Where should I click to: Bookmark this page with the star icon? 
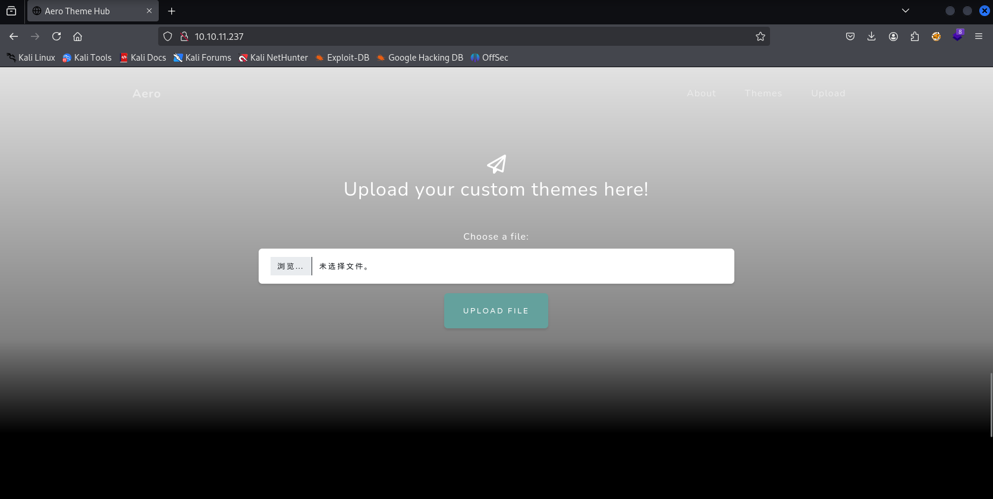760,36
